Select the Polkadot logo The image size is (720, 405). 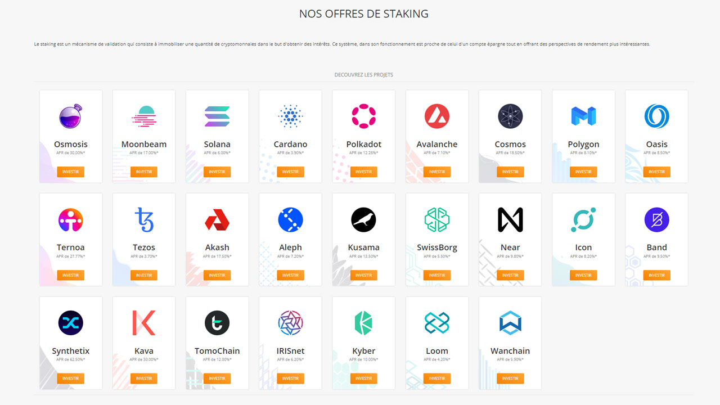pyautogui.click(x=363, y=115)
